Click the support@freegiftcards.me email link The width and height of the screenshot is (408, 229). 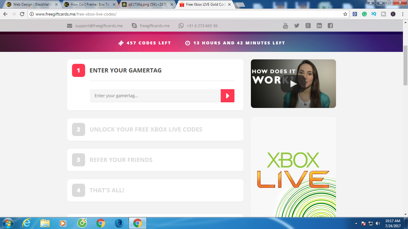pyautogui.click(x=99, y=26)
